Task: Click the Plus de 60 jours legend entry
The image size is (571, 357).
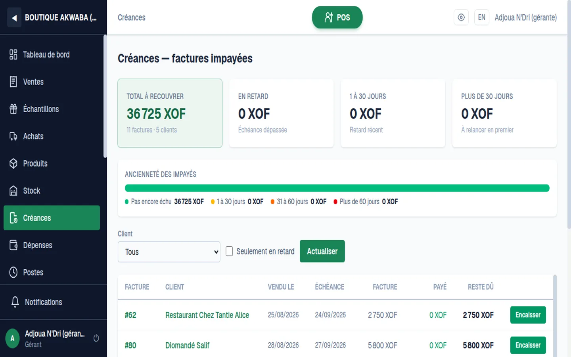Action: (x=366, y=202)
